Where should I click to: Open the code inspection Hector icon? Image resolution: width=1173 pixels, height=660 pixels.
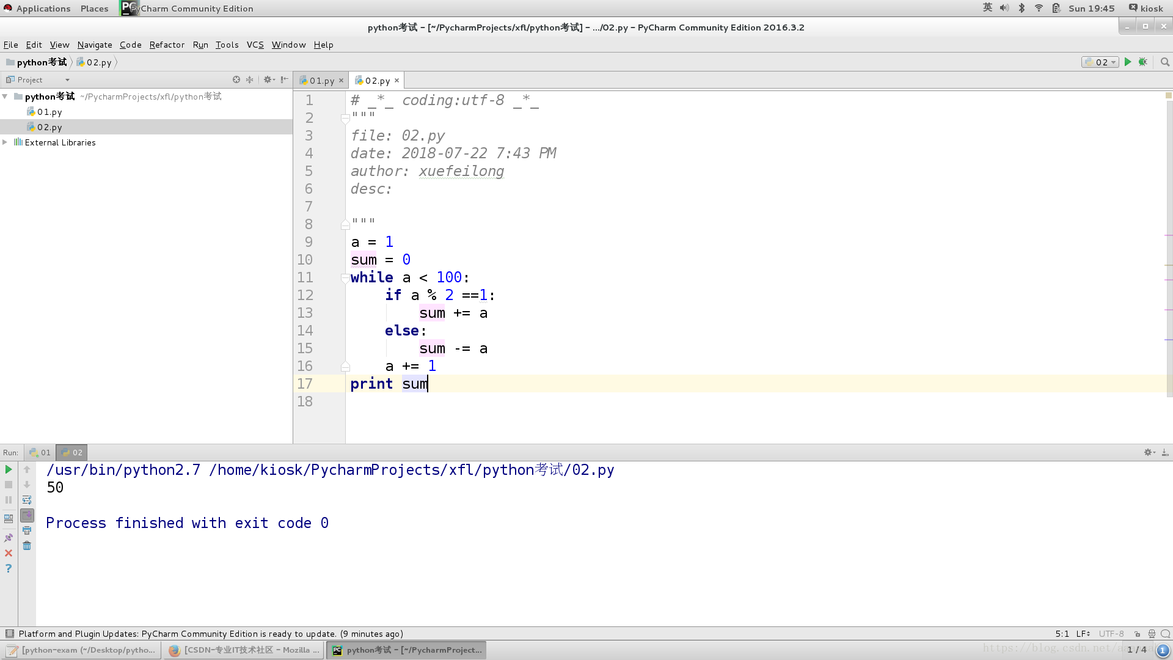pos(1152,634)
